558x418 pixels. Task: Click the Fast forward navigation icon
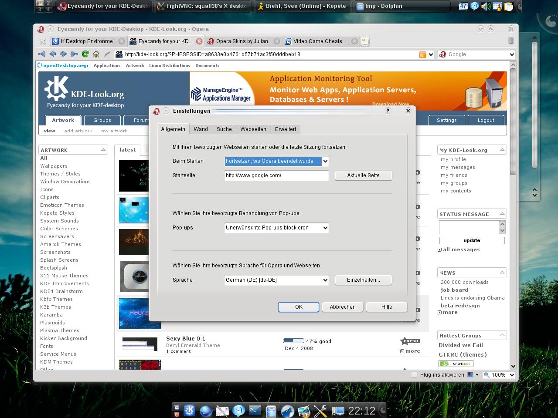point(74,54)
